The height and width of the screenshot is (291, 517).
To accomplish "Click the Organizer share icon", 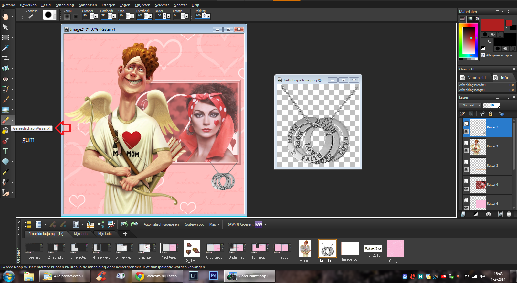I will point(101,224).
